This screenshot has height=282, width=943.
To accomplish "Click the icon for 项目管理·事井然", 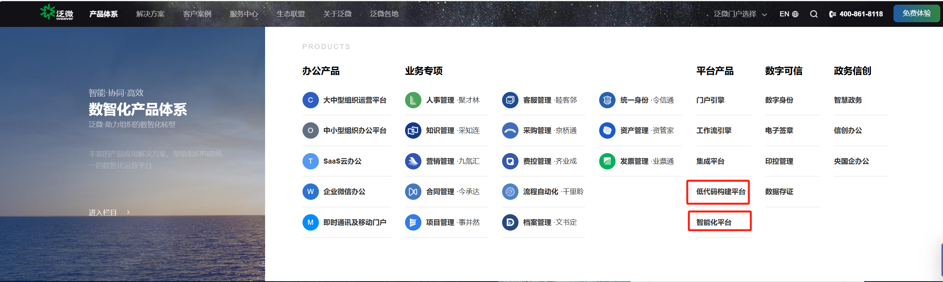I will (413, 222).
